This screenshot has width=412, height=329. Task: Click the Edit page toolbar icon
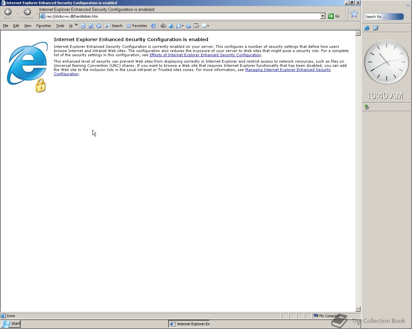click(196, 26)
